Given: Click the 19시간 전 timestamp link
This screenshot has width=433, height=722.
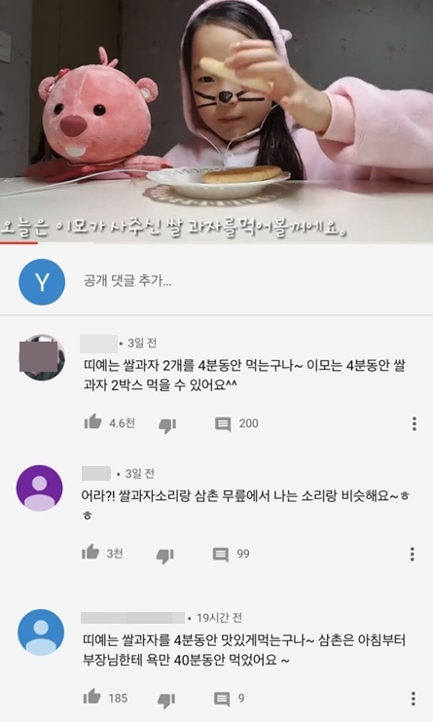Looking at the screenshot, I should pos(219,618).
